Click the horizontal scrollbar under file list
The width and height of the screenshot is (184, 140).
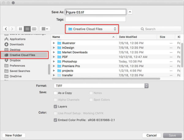click(x=106, y=79)
